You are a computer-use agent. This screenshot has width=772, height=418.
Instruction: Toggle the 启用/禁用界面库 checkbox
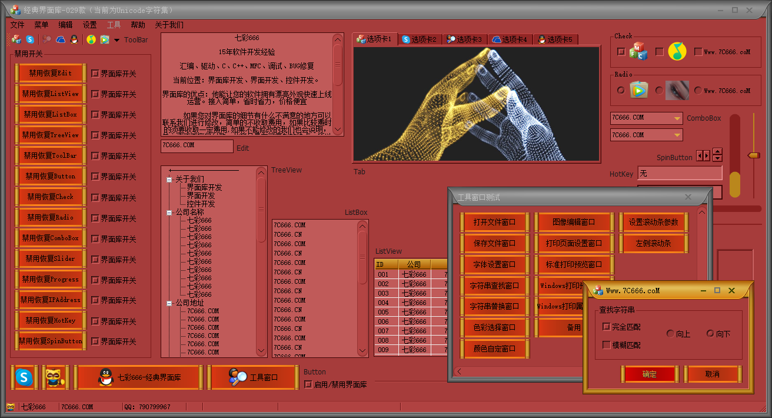[x=308, y=384]
